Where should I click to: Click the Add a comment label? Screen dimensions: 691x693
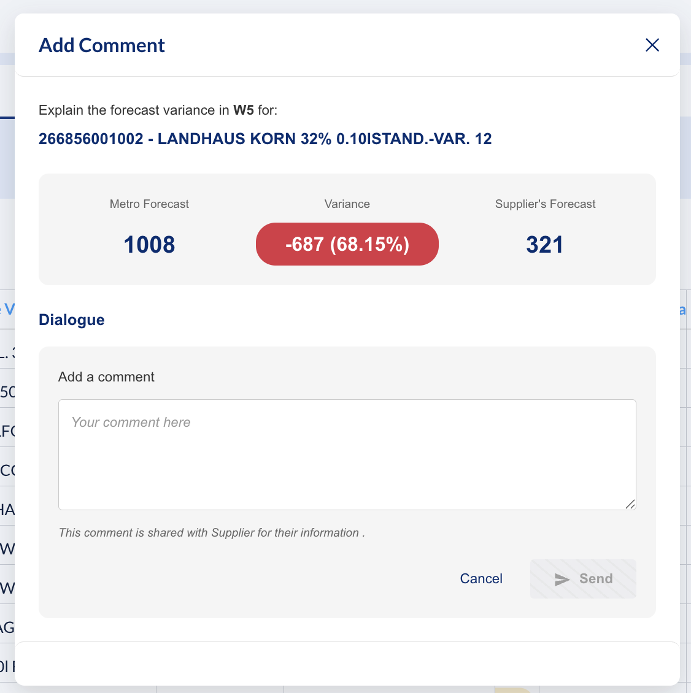point(106,377)
